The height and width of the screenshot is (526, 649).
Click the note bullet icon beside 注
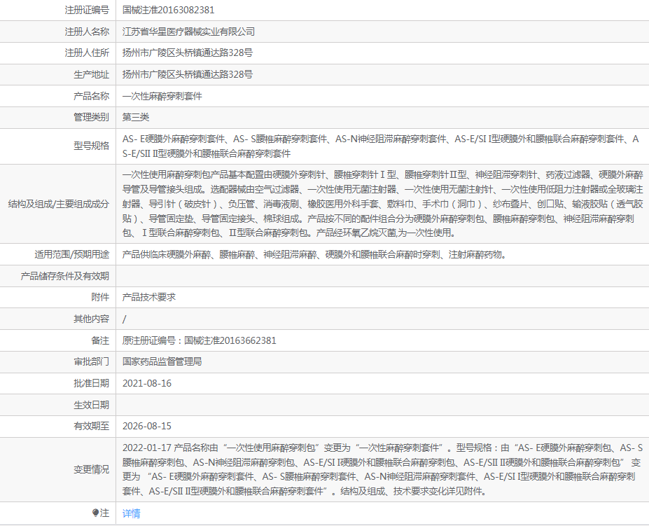96,513
